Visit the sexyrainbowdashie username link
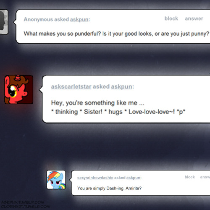 click(x=95, y=178)
